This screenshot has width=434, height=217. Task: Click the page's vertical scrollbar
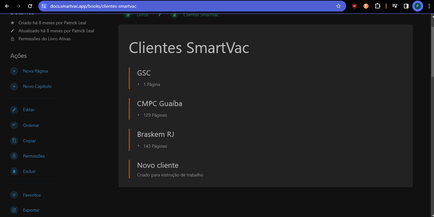[432, 51]
